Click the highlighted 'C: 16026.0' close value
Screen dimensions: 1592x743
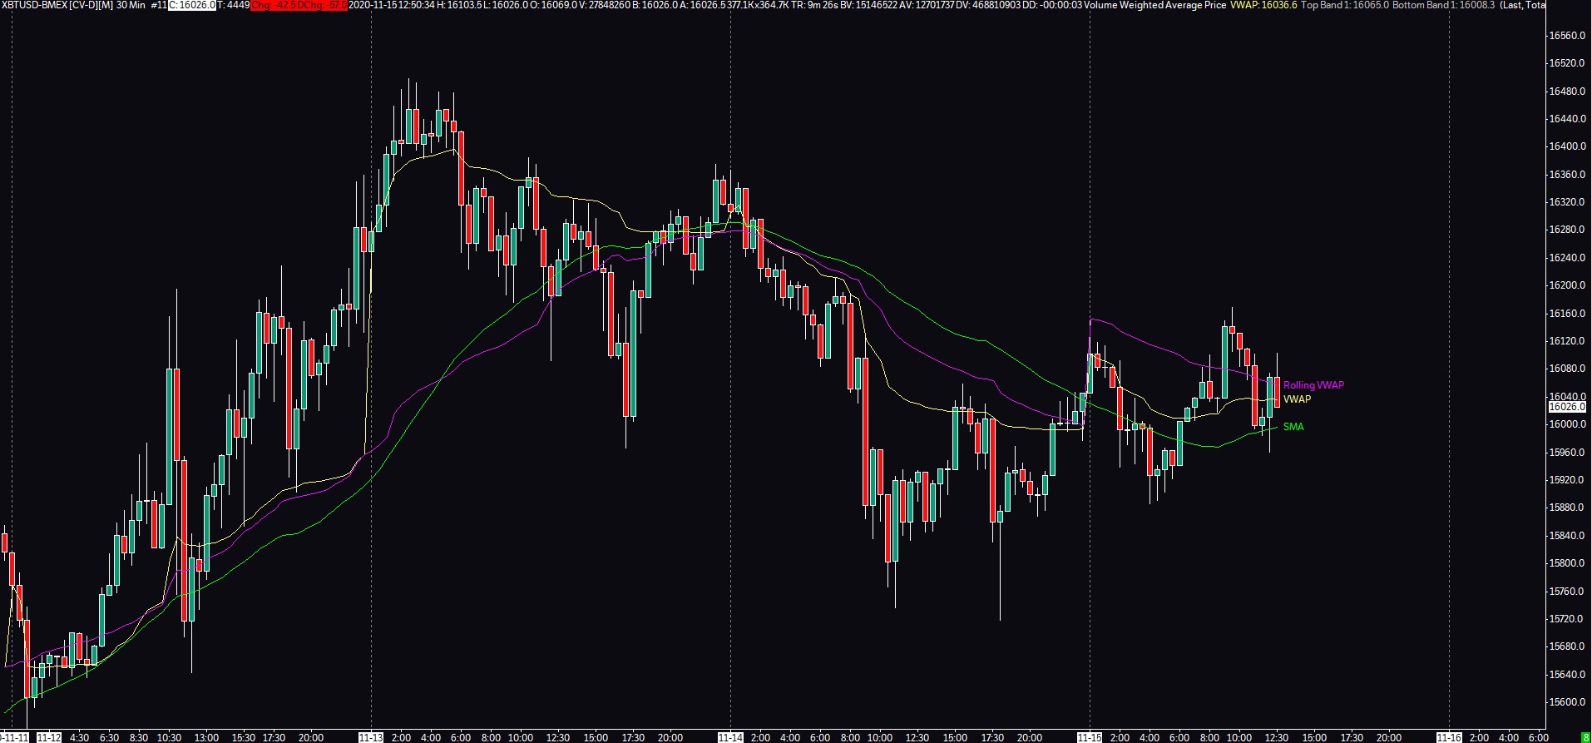[x=192, y=5]
